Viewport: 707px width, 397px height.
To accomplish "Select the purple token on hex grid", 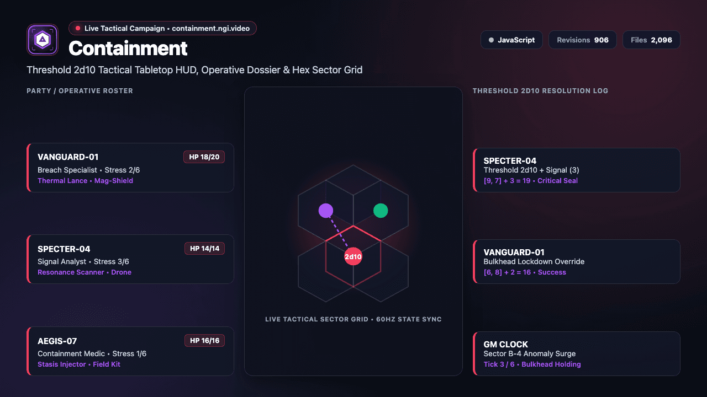I will point(326,211).
